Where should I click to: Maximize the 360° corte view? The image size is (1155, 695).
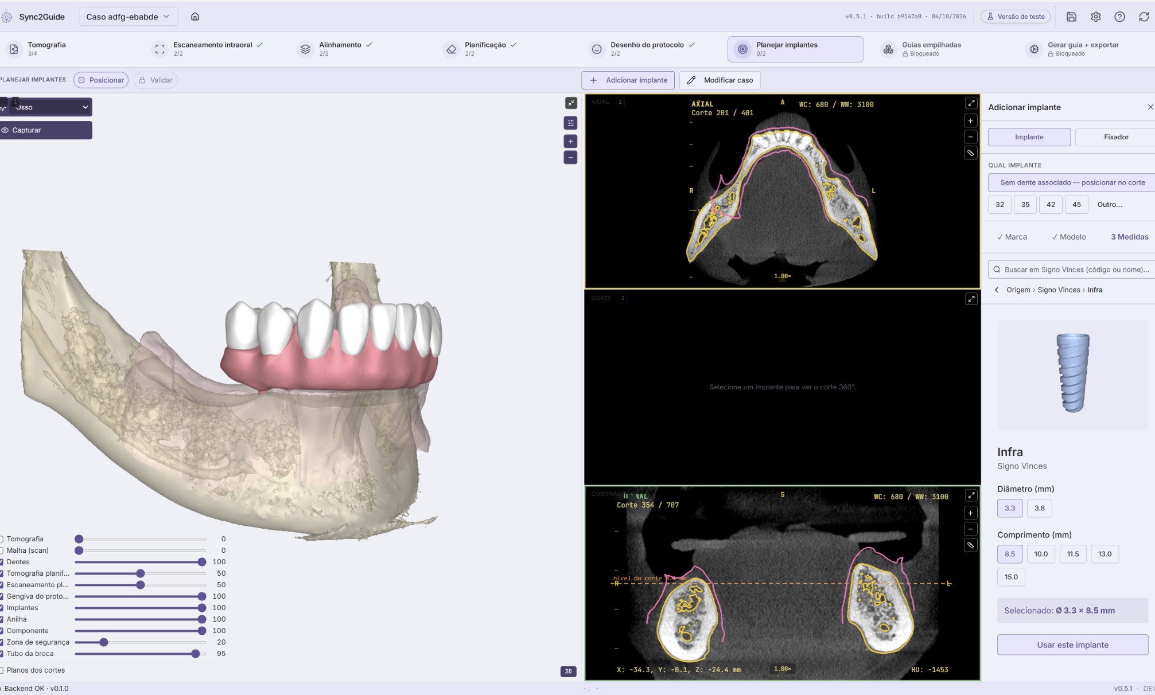971,299
